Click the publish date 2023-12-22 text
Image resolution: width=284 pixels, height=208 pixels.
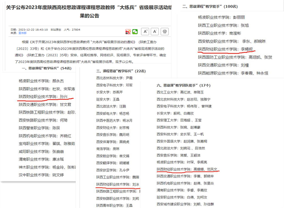click(x=33, y=29)
